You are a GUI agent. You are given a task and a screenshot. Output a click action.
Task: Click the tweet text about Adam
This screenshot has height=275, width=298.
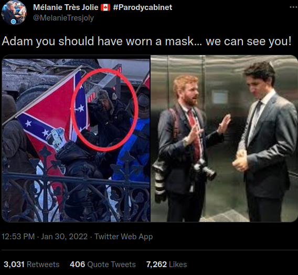(x=146, y=41)
